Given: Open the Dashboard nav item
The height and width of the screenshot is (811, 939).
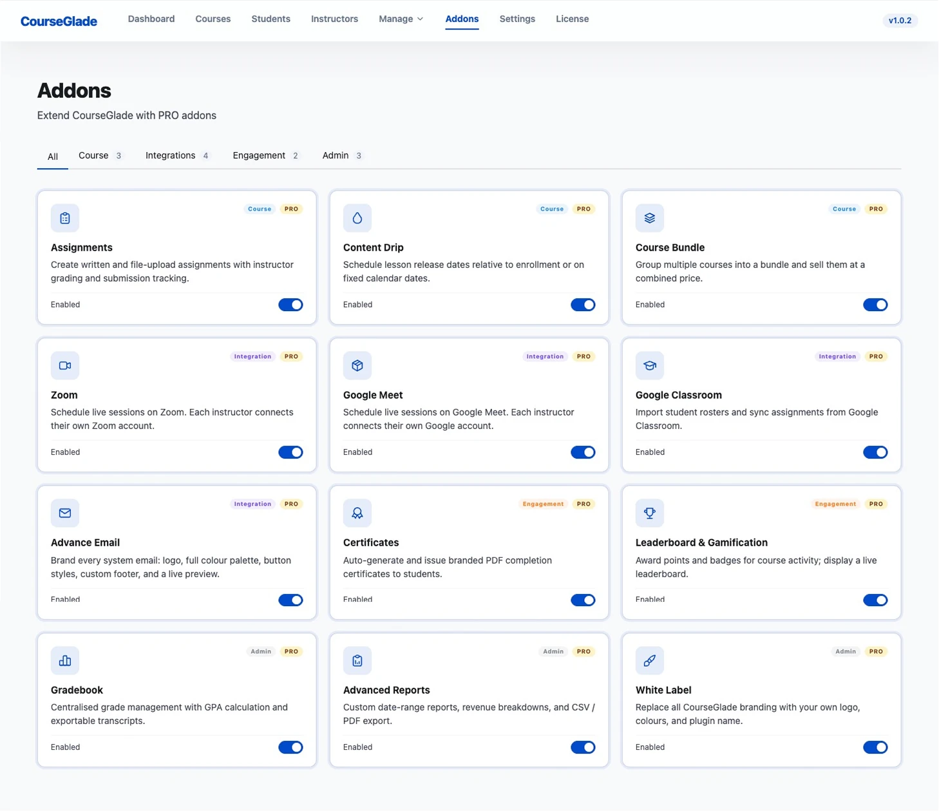Looking at the screenshot, I should tap(151, 19).
